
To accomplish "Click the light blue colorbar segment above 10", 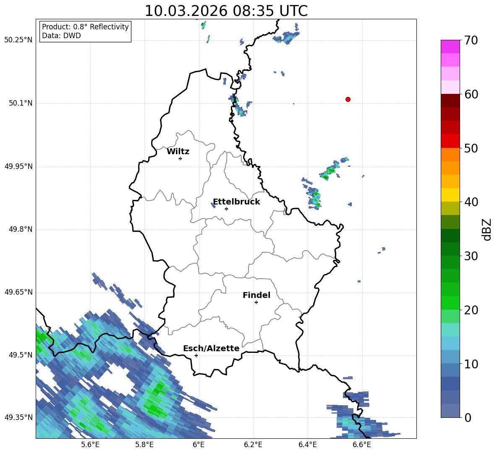I will coord(450,357).
